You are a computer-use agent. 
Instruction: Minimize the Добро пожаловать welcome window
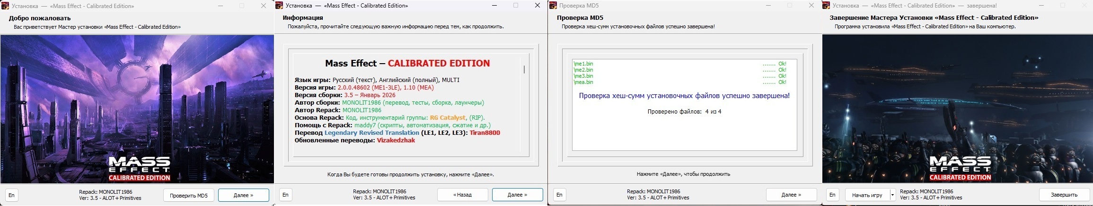tap(220, 6)
